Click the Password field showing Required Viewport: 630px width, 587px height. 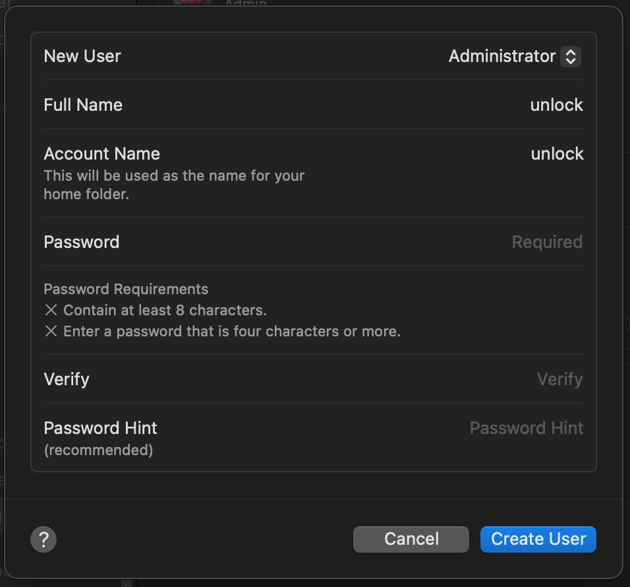(547, 242)
